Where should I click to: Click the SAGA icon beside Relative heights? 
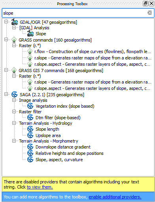(x=30, y=153)
